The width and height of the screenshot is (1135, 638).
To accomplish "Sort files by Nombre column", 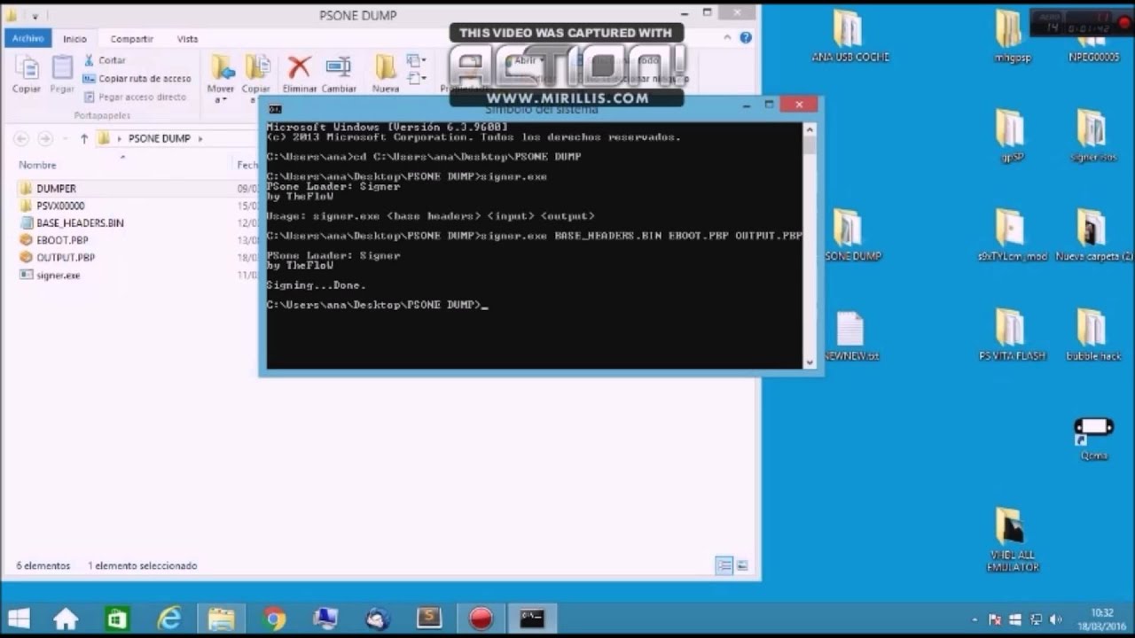I will [37, 165].
